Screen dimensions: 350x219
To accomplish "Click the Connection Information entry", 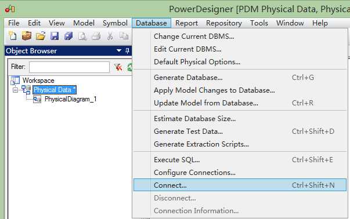I will point(240,210).
